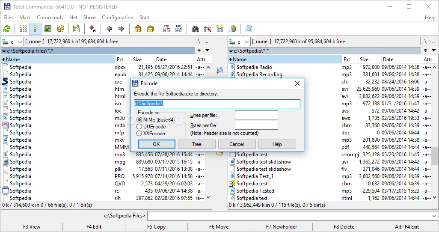The width and height of the screenshot is (439, 232).
Task: Click Help button in Encode dialog
Action: point(277,144)
